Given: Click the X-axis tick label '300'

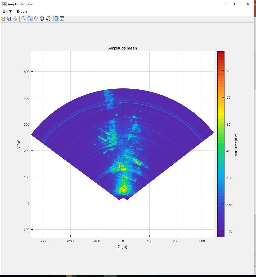Looking at the screenshot, I should pos(202,241).
